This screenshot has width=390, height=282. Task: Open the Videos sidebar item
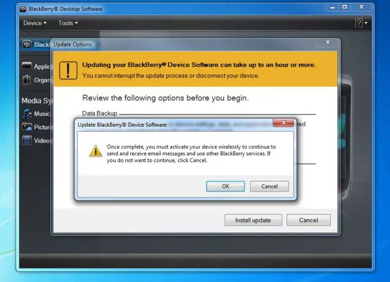[x=36, y=141]
